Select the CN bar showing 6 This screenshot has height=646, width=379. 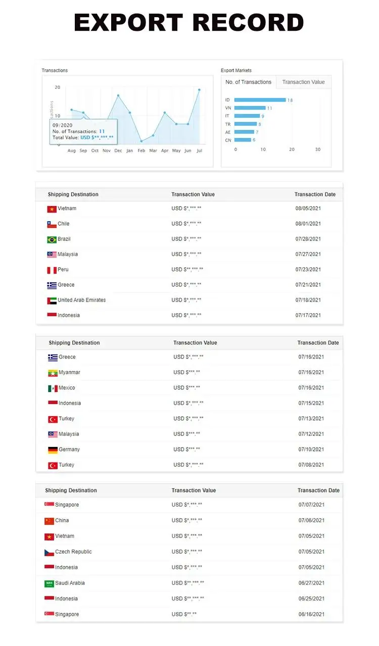[x=243, y=140]
